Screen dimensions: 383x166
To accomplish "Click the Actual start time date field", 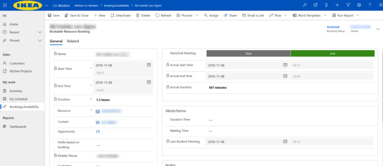I will [243, 65].
